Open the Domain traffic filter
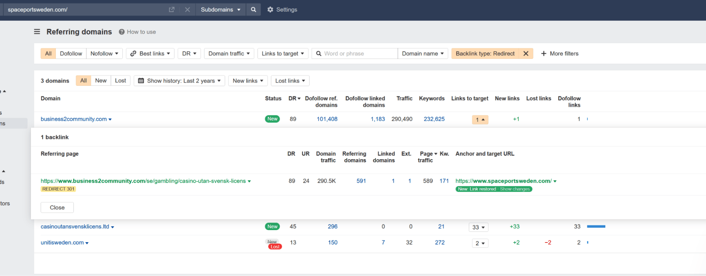706x276 pixels. [x=229, y=54]
